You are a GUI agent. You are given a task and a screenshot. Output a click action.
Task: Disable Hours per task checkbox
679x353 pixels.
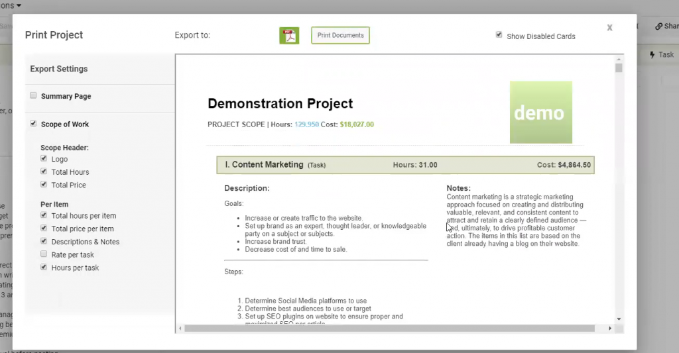click(44, 267)
